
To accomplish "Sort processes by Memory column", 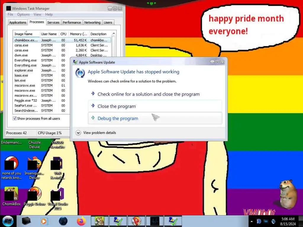I will coord(78,34).
